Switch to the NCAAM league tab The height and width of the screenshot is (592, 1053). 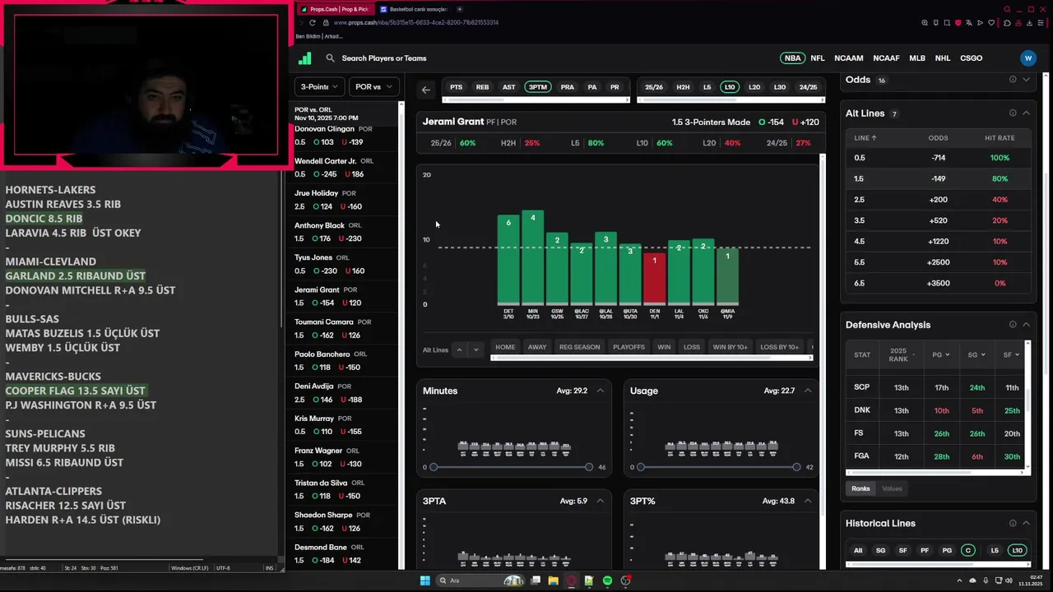[x=849, y=58]
